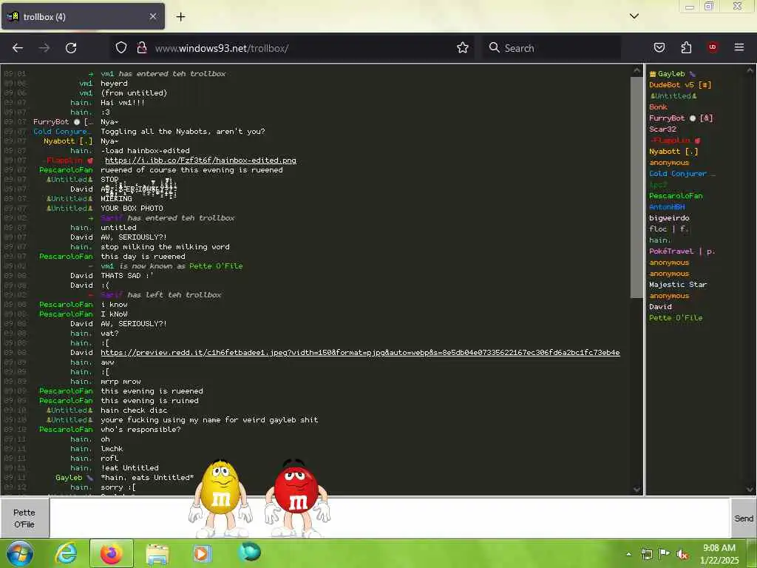Open Windows Explorer folder in taskbar
The width and height of the screenshot is (757, 568).
pos(157,553)
